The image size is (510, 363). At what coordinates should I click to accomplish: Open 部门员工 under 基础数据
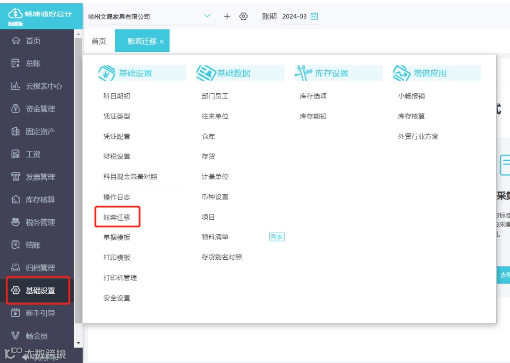click(215, 96)
